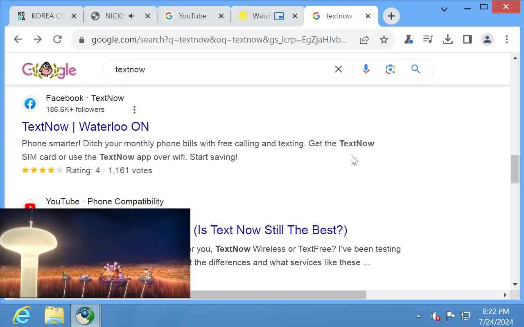Clear the search box with the X icon
This screenshot has height=327, width=524.
[339, 69]
